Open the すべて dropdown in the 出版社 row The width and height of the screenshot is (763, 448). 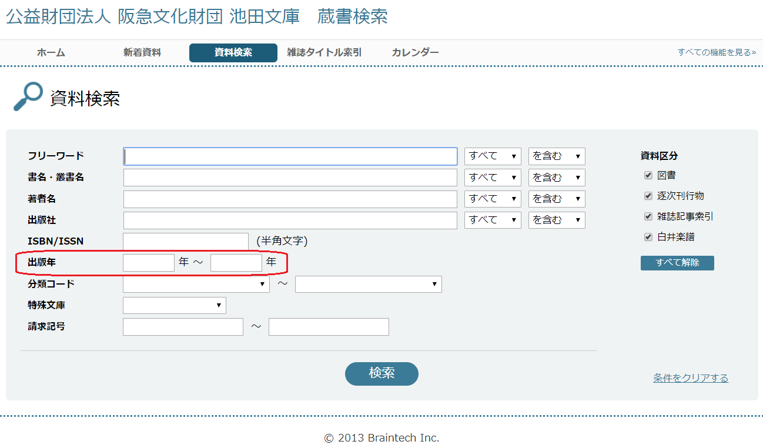click(x=493, y=220)
